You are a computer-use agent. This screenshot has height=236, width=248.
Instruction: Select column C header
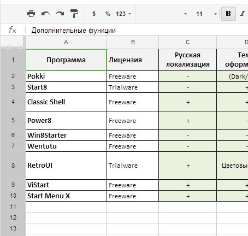[x=187, y=42]
